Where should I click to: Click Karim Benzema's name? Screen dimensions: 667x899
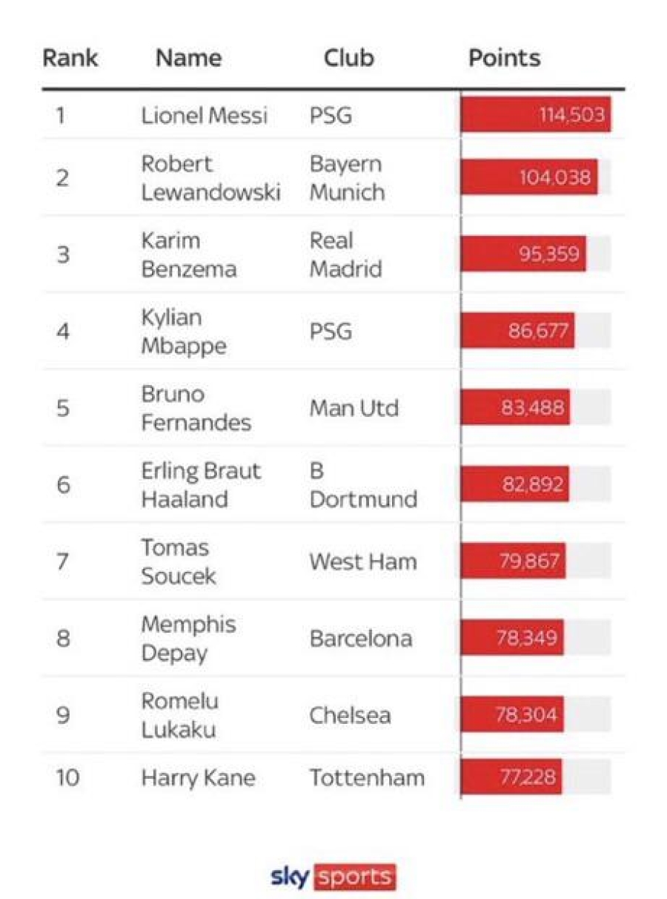[189, 254]
